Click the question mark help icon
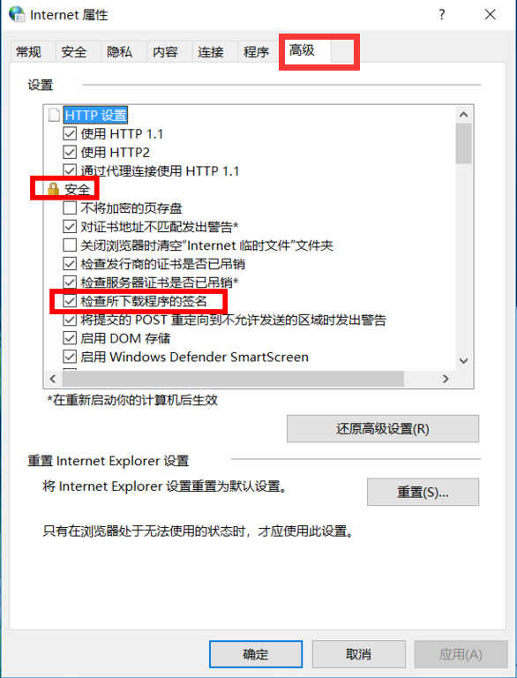The width and height of the screenshot is (517, 678). coord(441,15)
